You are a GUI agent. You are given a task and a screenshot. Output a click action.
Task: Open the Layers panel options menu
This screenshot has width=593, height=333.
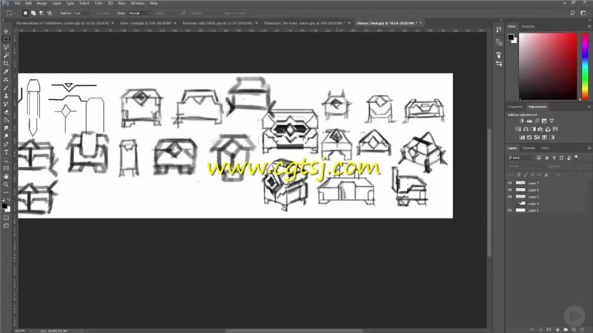pos(589,148)
